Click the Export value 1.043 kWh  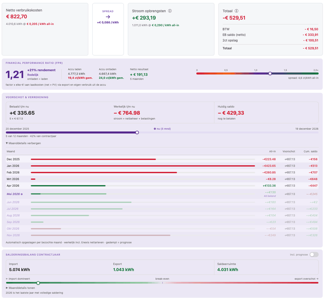(123, 270)
